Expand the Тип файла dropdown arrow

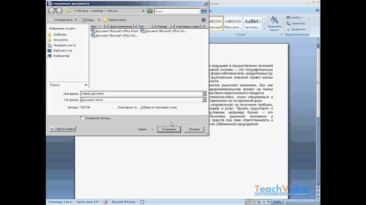pos(204,100)
